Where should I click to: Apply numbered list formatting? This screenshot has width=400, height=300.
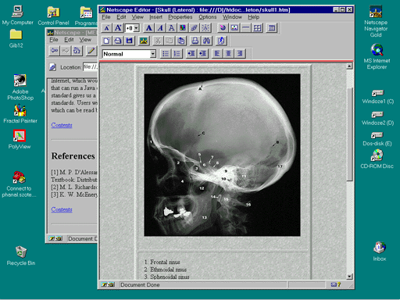tap(177, 54)
